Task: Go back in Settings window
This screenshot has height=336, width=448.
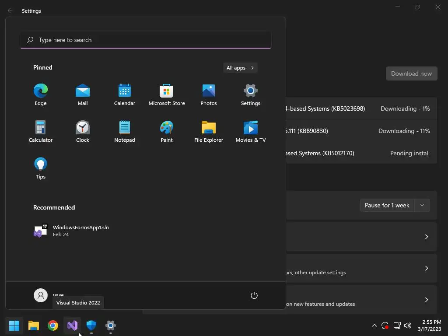Action: [x=10, y=10]
